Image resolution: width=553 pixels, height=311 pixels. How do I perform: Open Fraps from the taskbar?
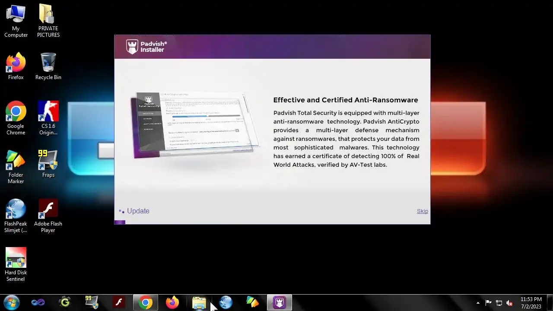point(92,302)
